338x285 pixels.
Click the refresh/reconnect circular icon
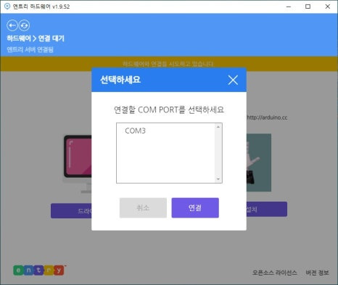coord(25,25)
